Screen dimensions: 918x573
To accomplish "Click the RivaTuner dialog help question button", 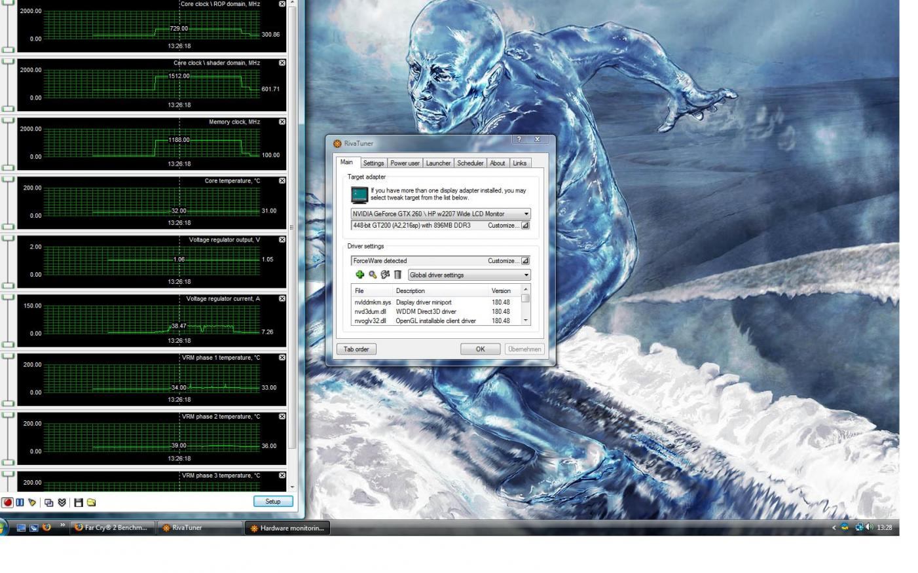I will tap(519, 139).
